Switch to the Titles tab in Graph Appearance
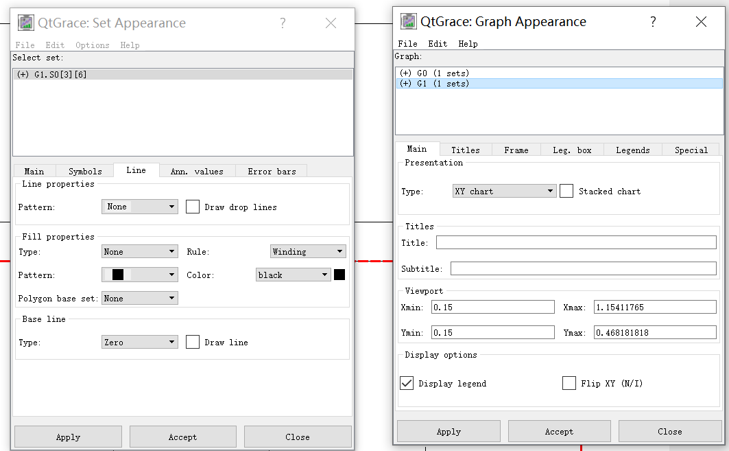 pos(466,149)
